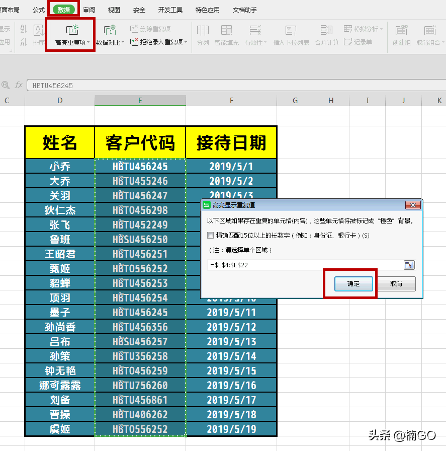The height and width of the screenshot is (451, 446).
Task: Open the 开发工具 developer tab
Action: pos(169,9)
